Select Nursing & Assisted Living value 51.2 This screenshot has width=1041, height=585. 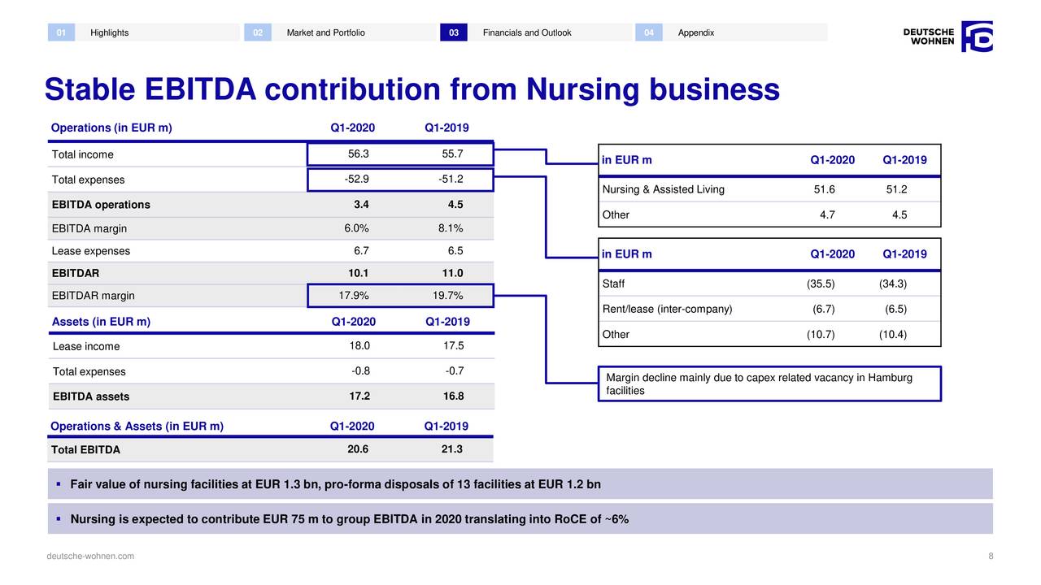click(x=896, y=190)
